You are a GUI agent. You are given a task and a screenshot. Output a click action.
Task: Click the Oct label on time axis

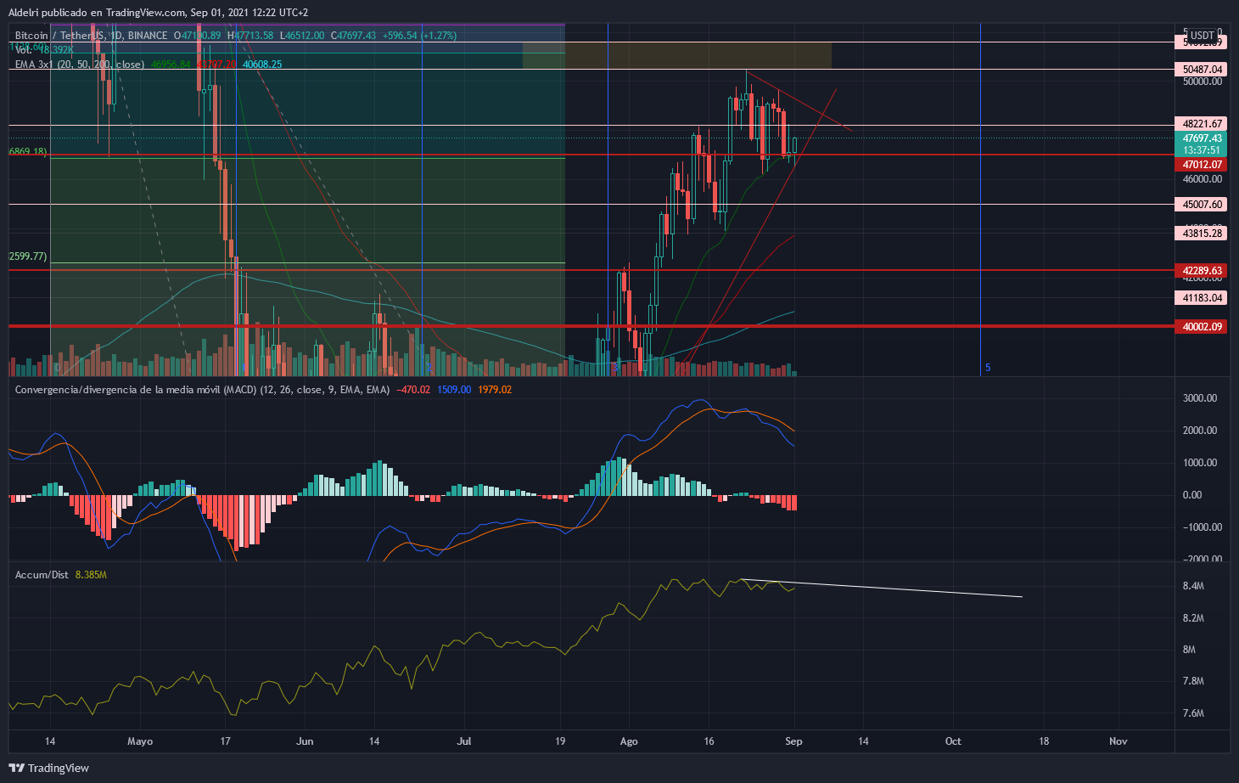[953, 741]
